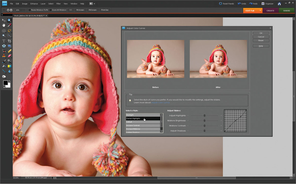296x184 pixels.
Task: Click the Fit Screen button
Action: (x=80, y=10)
